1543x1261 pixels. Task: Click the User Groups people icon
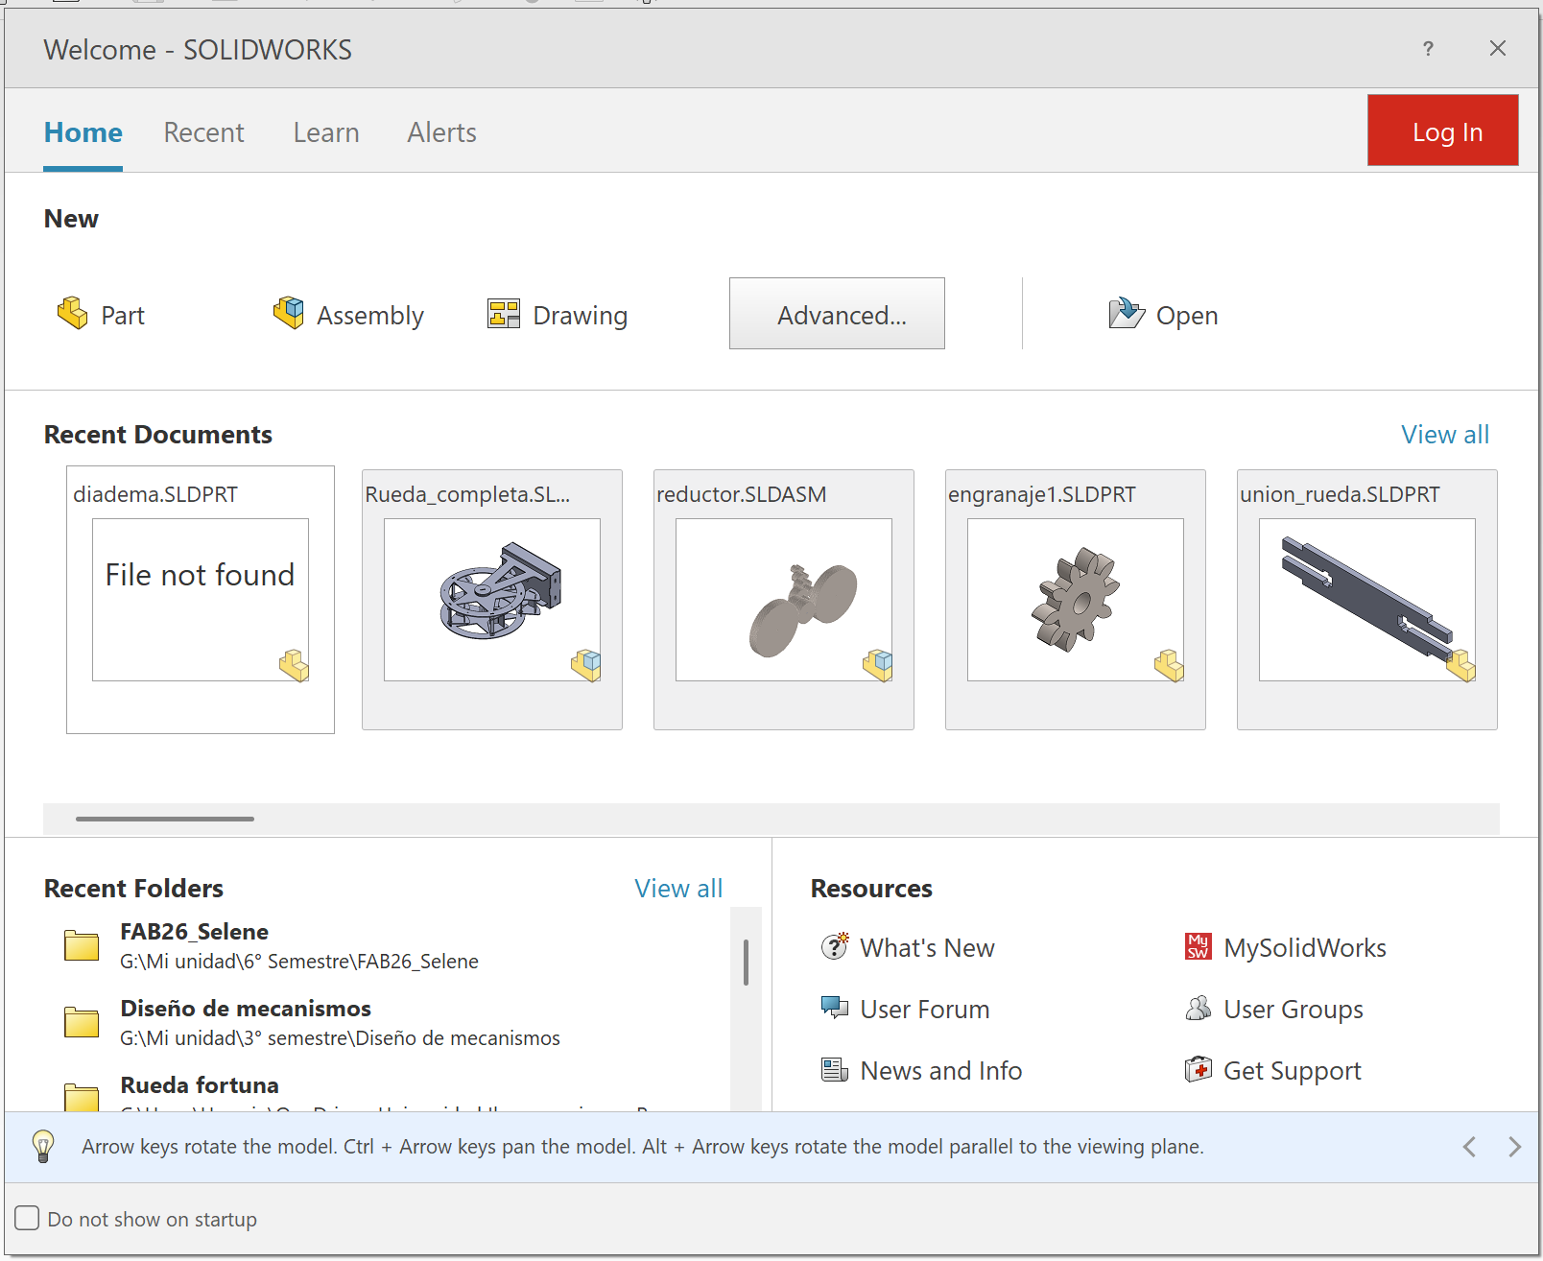pyautogui.click(x=1199, y=1009)
